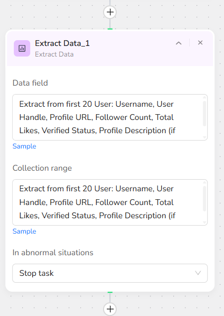Click the plus button above Extract Data_1 node
This screenshot has width=224, height=316.
pos(110,12)
